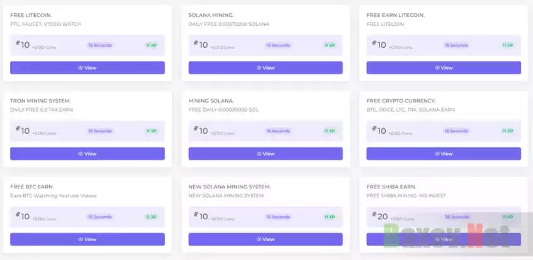Open the SOLANA MINING offer with View

coord(266,68)
